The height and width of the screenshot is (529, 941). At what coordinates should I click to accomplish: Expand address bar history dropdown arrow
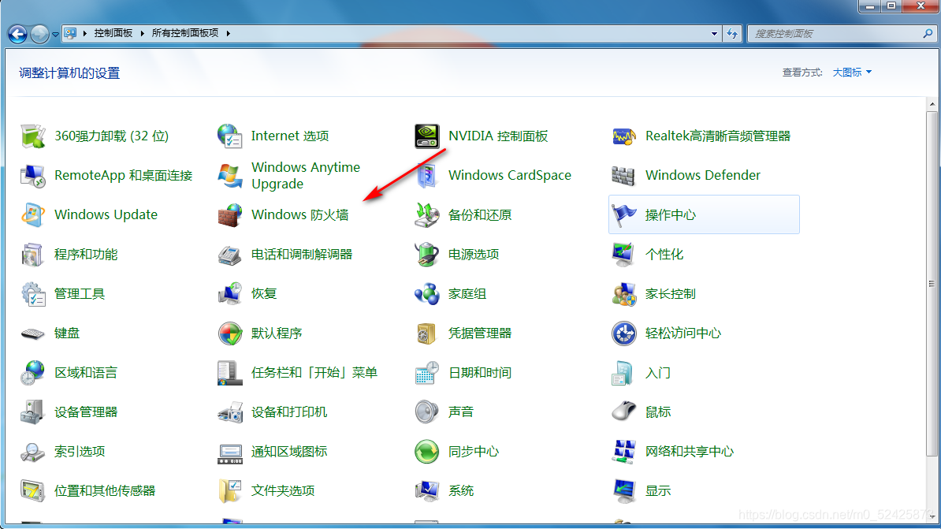coord(714,34)
